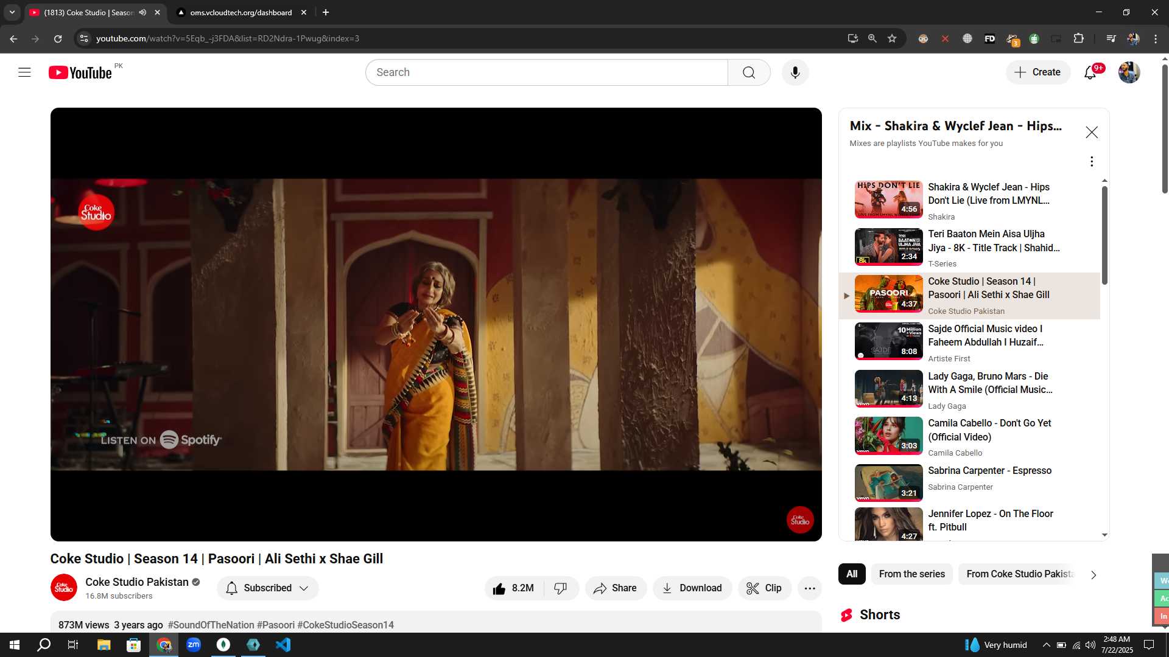1169x657 pixels.
Task: Like the video with thumbs up
Action: pos(514,588)
